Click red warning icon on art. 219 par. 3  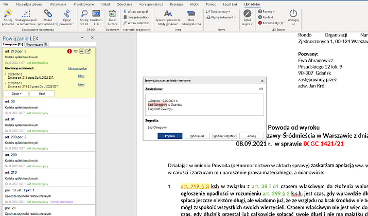click(69, 51)
